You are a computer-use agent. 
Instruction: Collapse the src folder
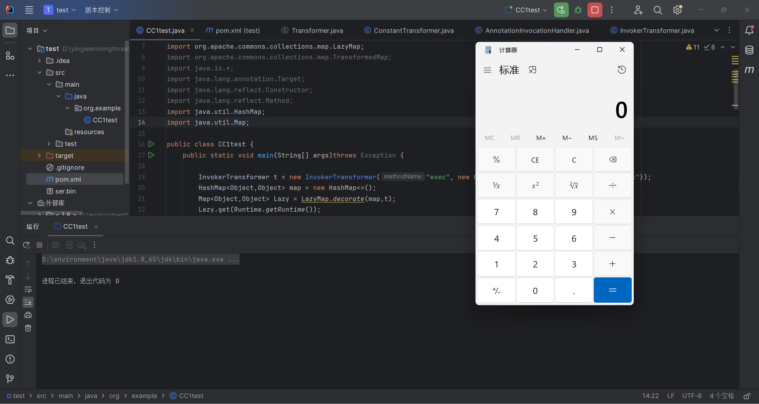tap(40, 72)
